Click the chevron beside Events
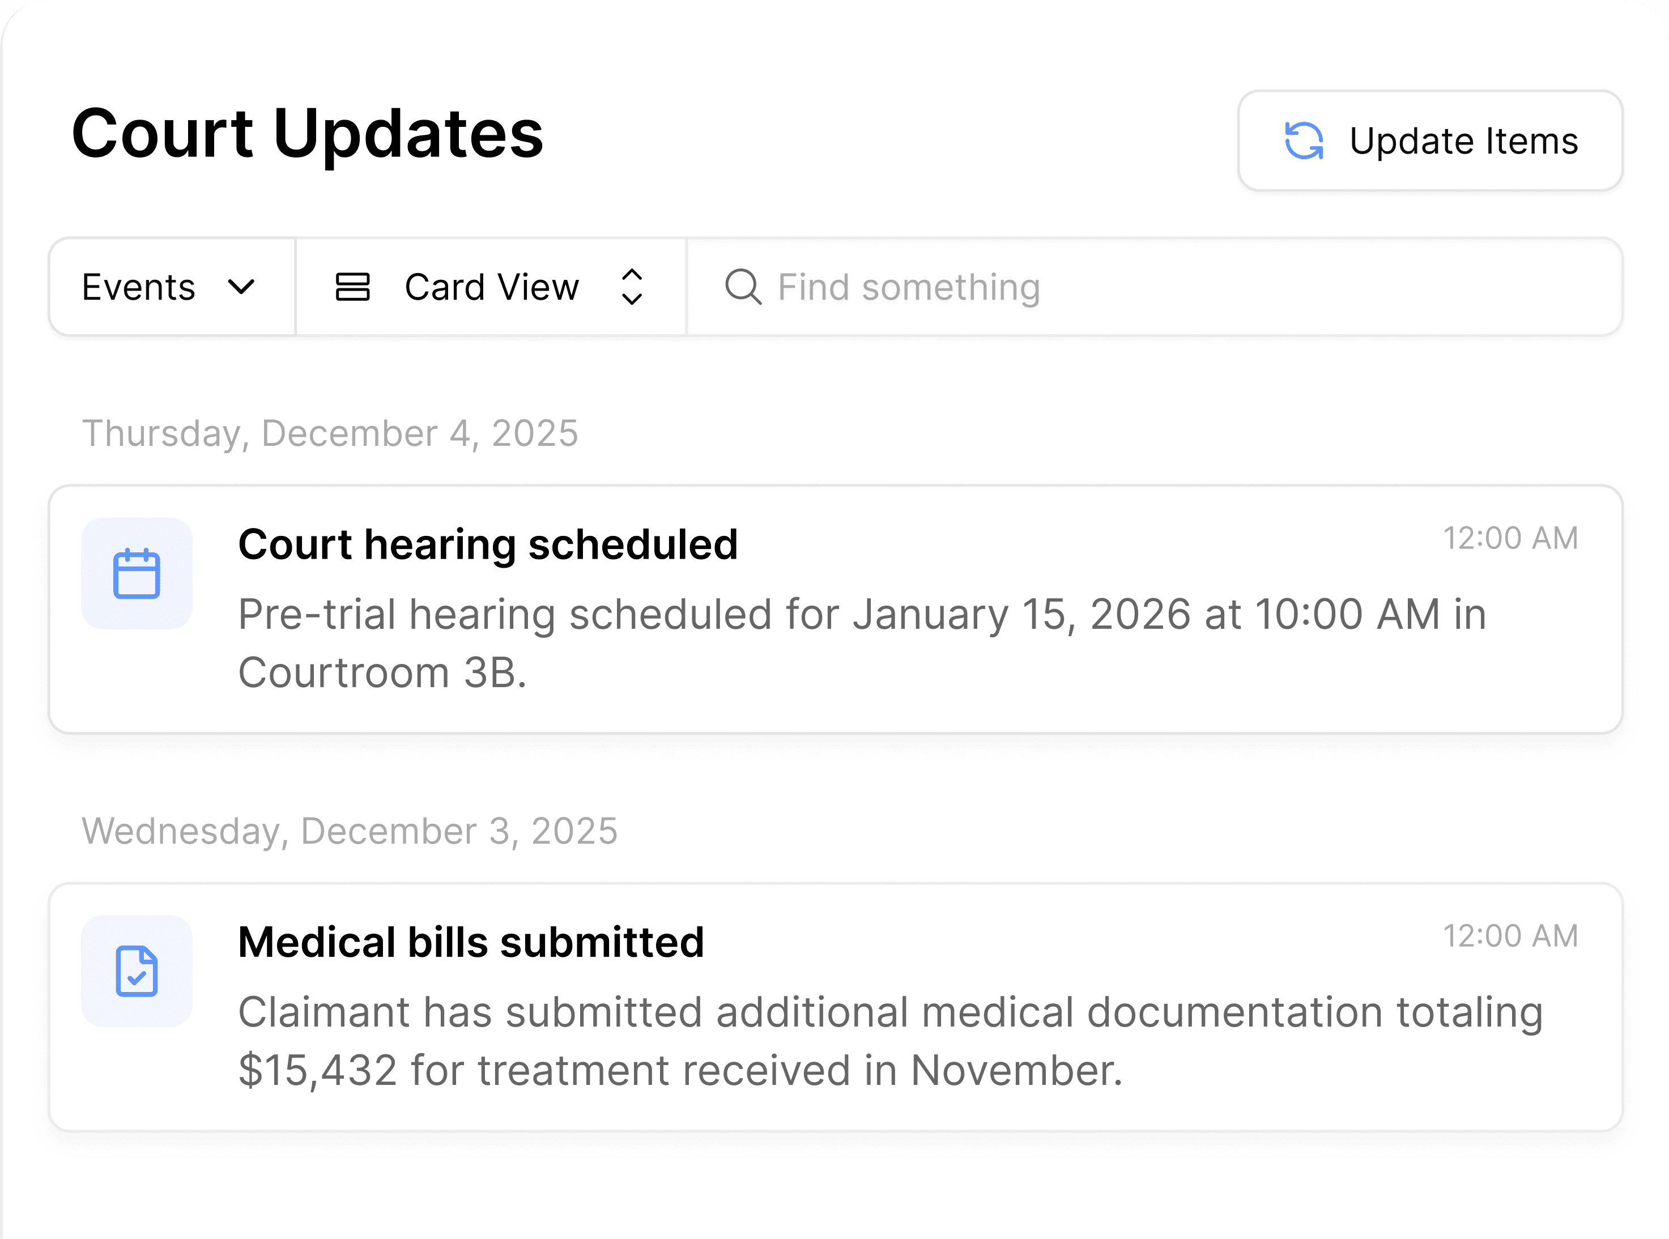Screen dimensions: 1669x1239 pyautogui.click(x=241, y=287)
